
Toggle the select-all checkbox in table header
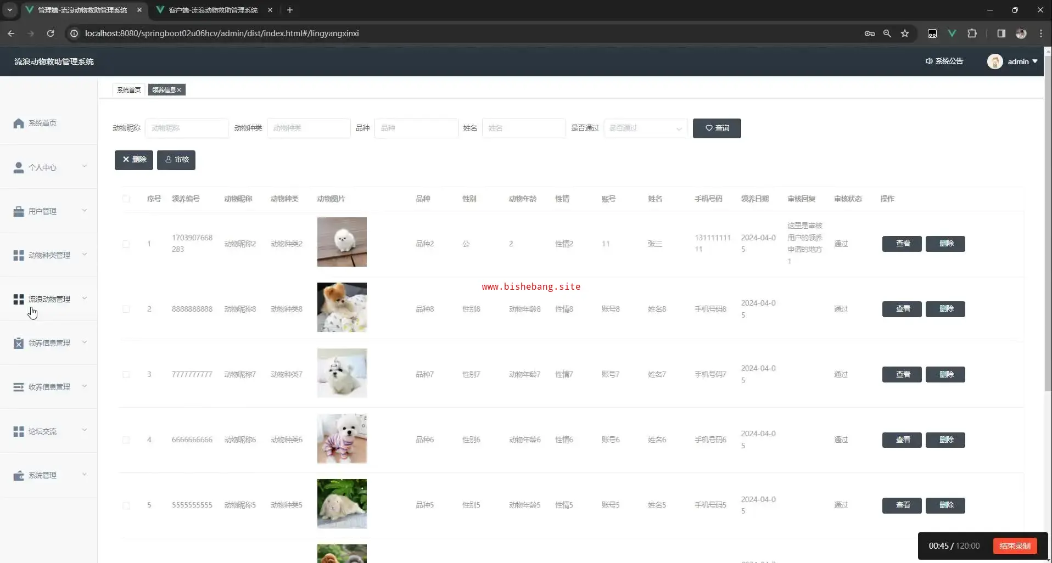[126, 199]
